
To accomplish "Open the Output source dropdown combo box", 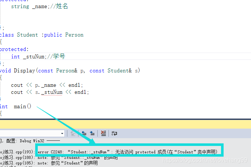I will (x=32, y=133).
